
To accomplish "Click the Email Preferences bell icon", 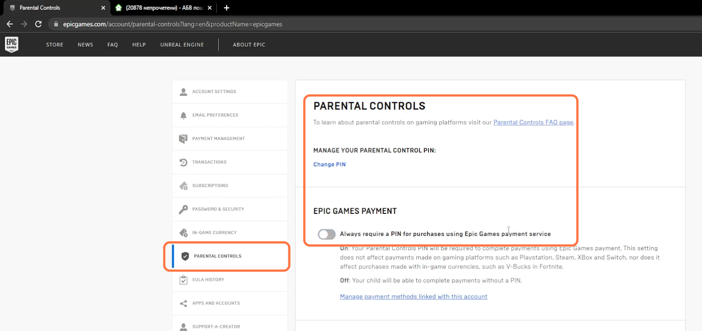I will click(x=183, y=115).
